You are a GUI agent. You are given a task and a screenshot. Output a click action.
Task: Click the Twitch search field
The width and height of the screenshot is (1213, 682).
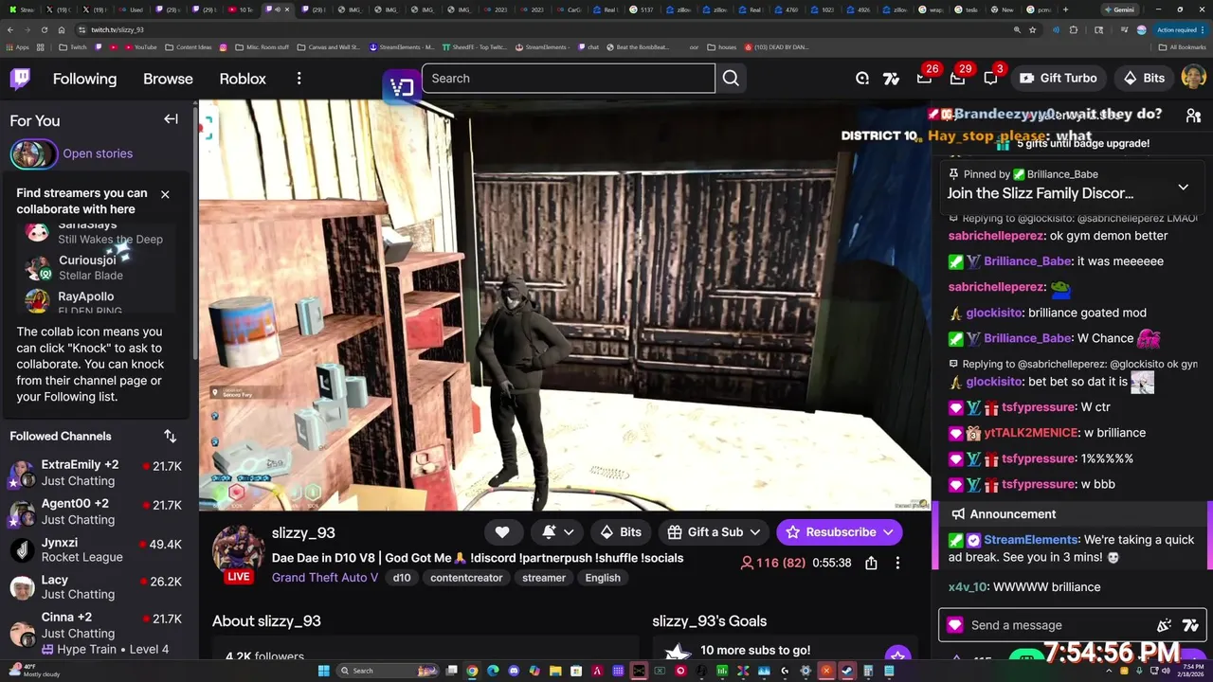(568, 79)
